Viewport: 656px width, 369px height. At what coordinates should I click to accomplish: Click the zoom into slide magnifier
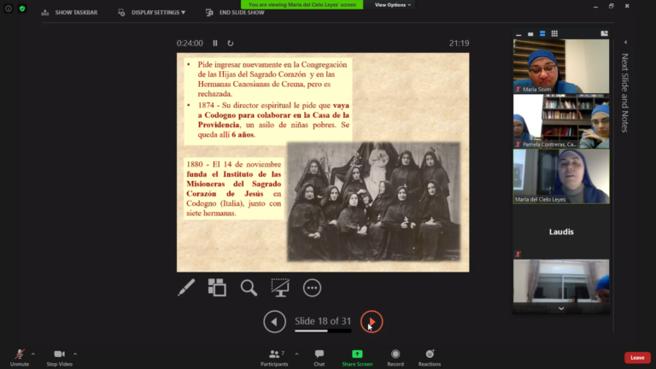click(249, 288)
